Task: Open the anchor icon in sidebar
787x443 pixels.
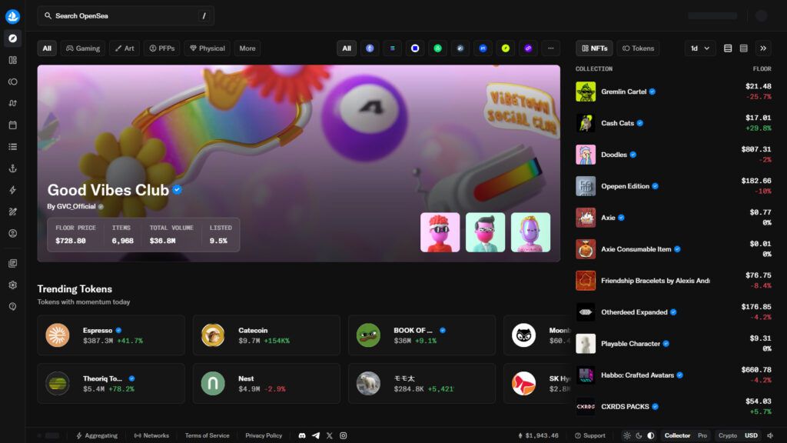Action: coord(12,168)
